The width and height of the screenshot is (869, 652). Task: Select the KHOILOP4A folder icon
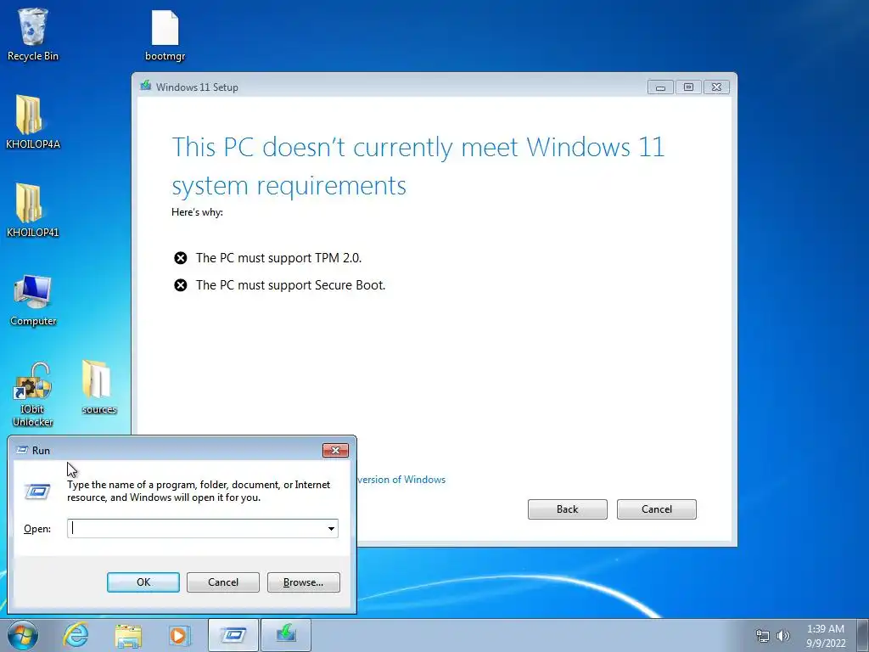pos(33,122)
